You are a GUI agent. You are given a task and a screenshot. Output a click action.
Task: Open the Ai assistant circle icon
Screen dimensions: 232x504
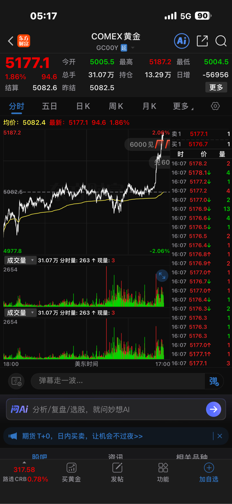pyautogui.click(x=182, y=41)
